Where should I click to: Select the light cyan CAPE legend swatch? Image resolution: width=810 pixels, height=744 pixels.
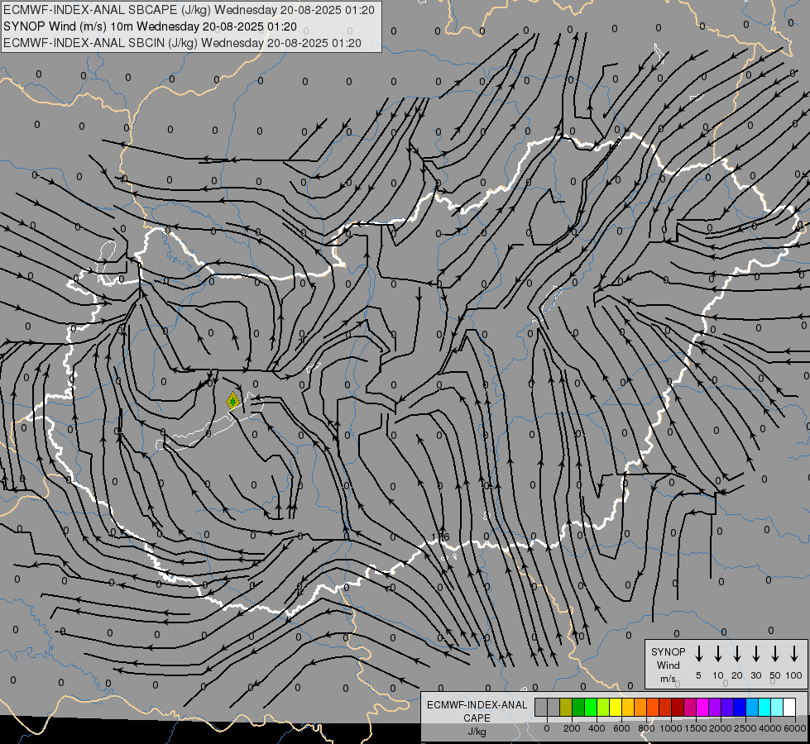(777, 707)
